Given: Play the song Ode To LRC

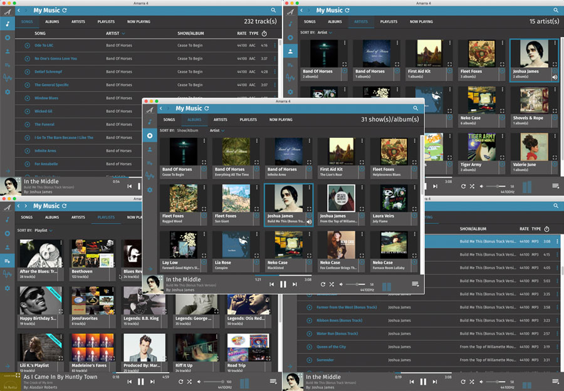Looking at the screenshot, I should 27,46.
